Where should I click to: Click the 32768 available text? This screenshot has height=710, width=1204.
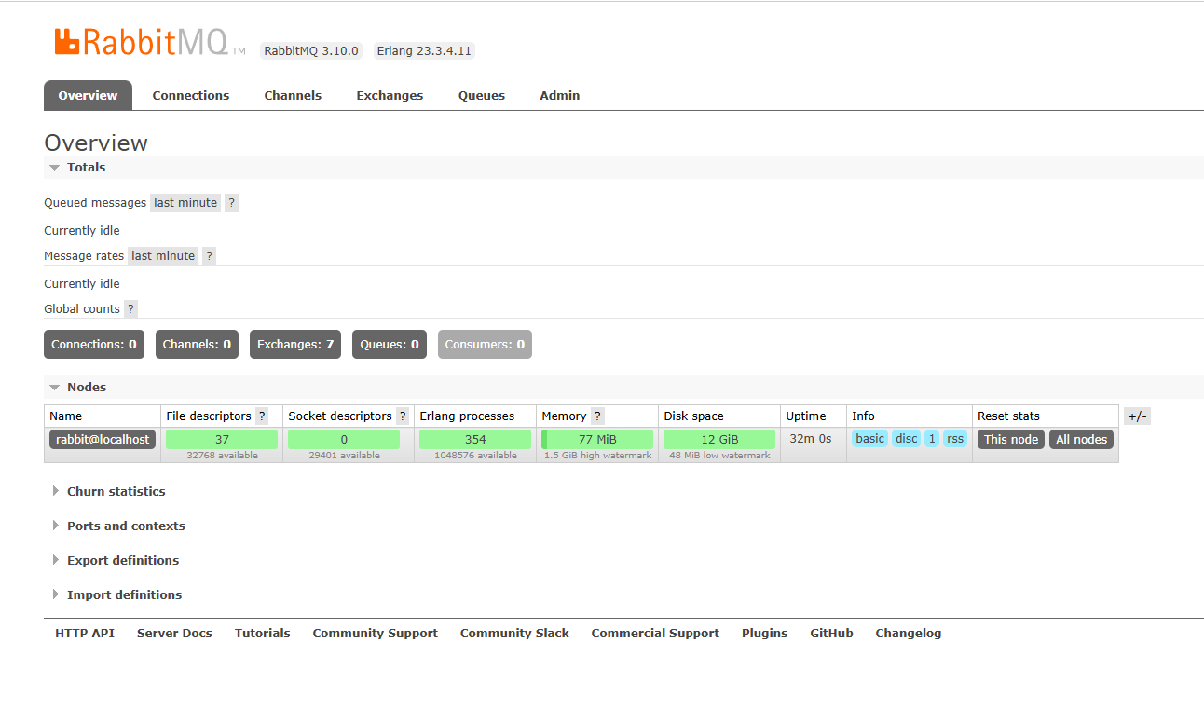[222, 456]
